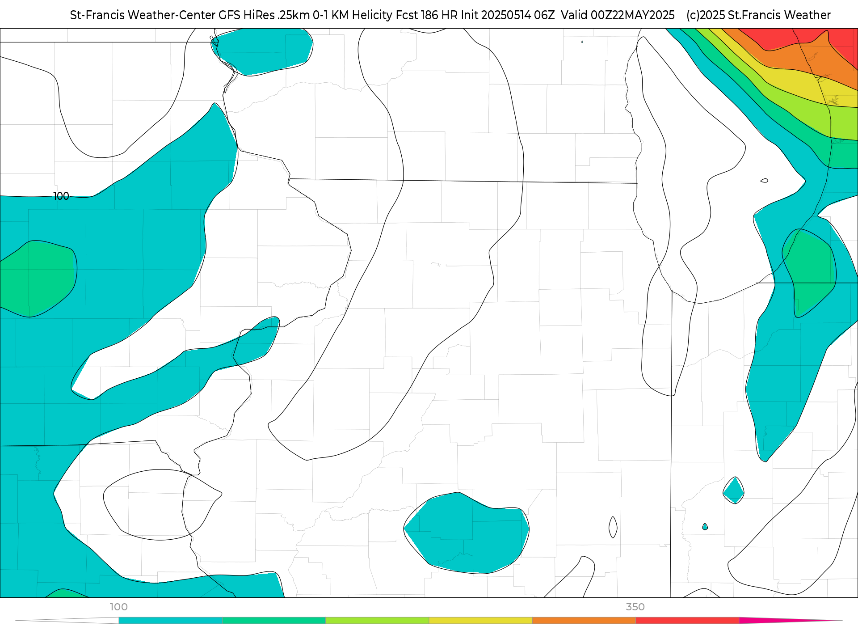Click the 100 contour label on the map
Screen dimensions: 858x626
(61, 196)
